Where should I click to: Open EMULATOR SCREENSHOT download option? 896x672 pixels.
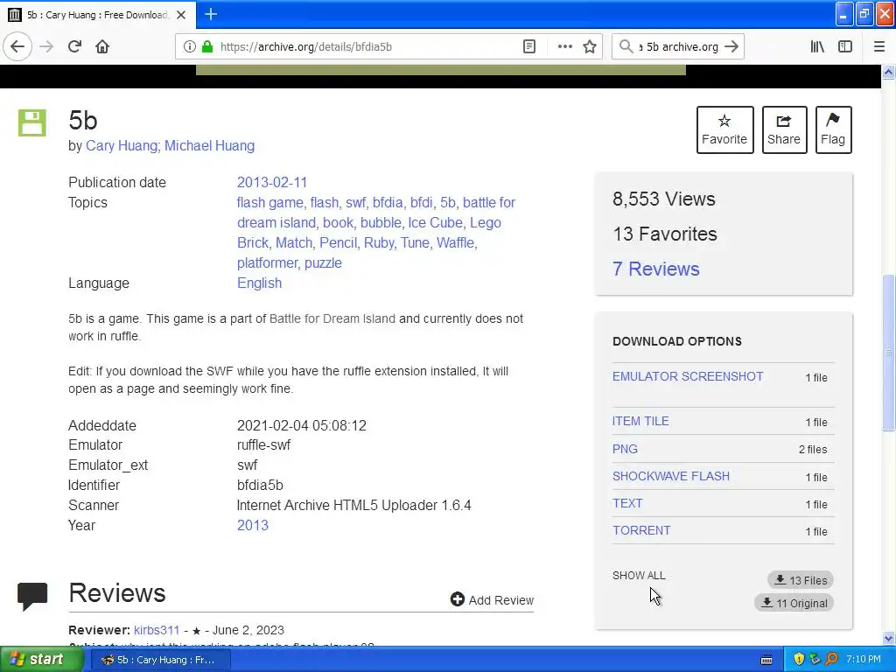688,376
